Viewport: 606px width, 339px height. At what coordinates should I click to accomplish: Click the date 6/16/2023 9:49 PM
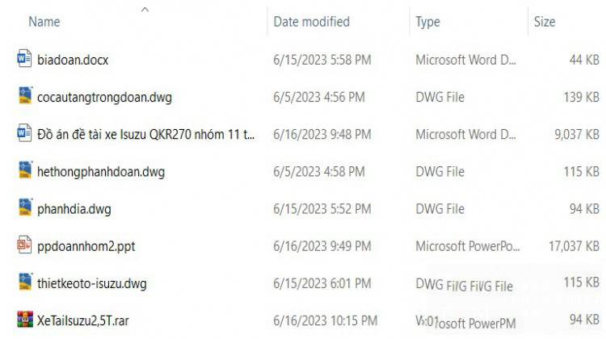coord(322,246)
